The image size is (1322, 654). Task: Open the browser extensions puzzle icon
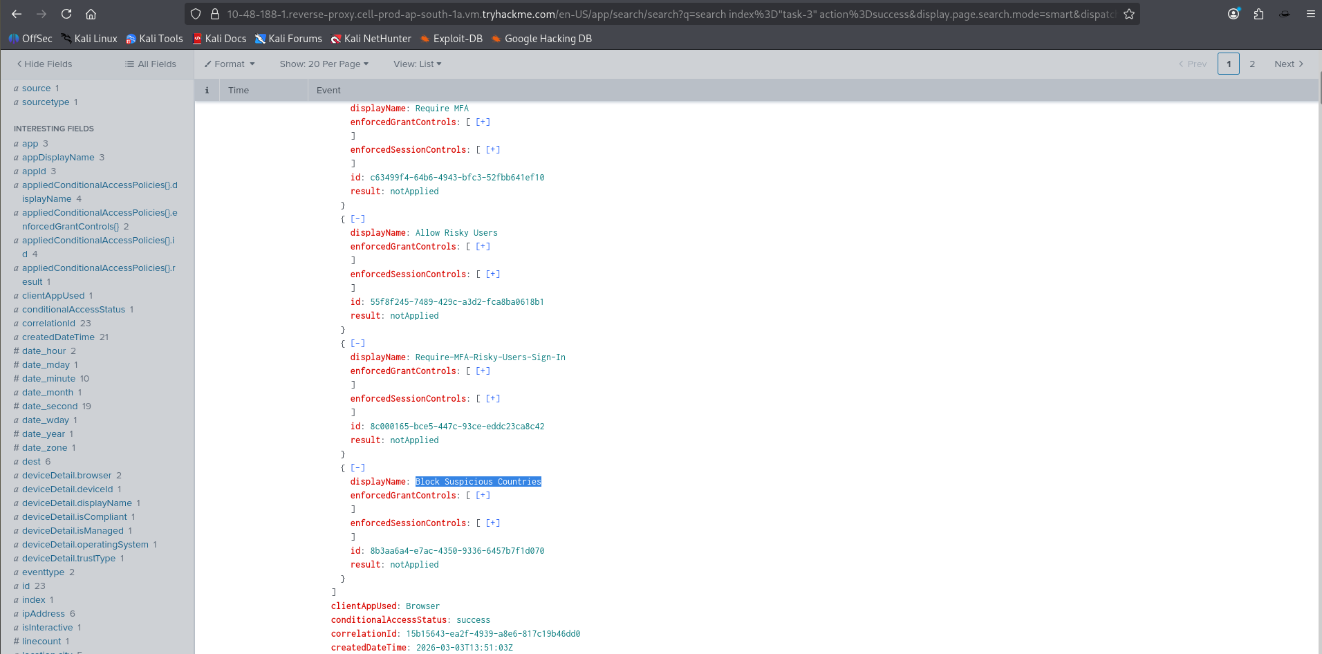1258,14
